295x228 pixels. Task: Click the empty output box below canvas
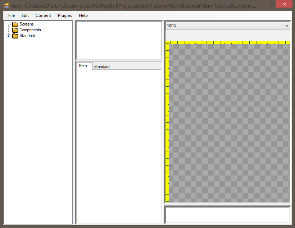coord(227,215)
